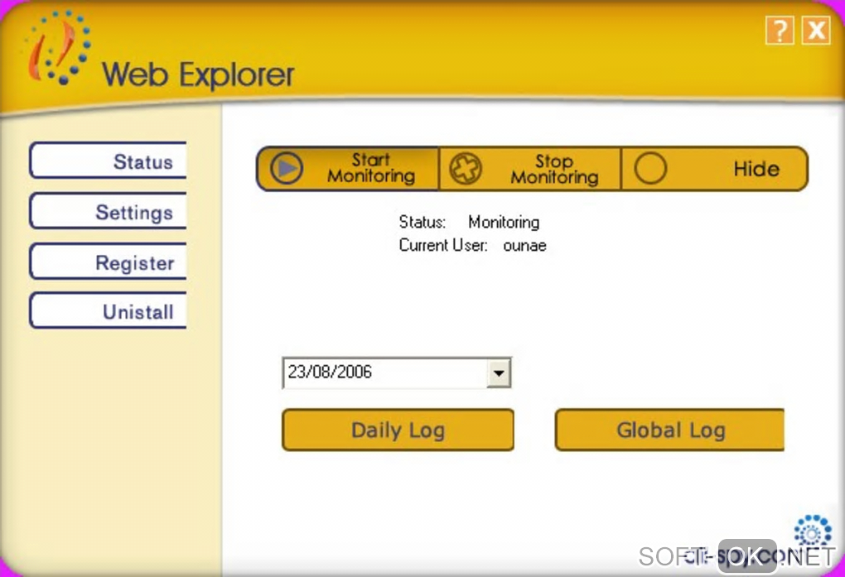Image resolution: width=845 pixels, height=577 pixels.
Task: Click the blue dotted gear logo
Action: tap(813, 531)
